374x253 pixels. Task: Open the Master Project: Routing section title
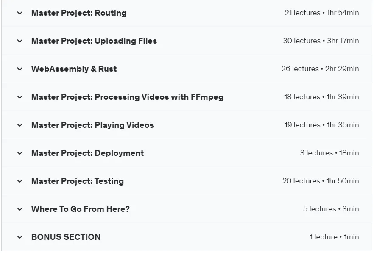pyautogui.click(x=79, y=13)
